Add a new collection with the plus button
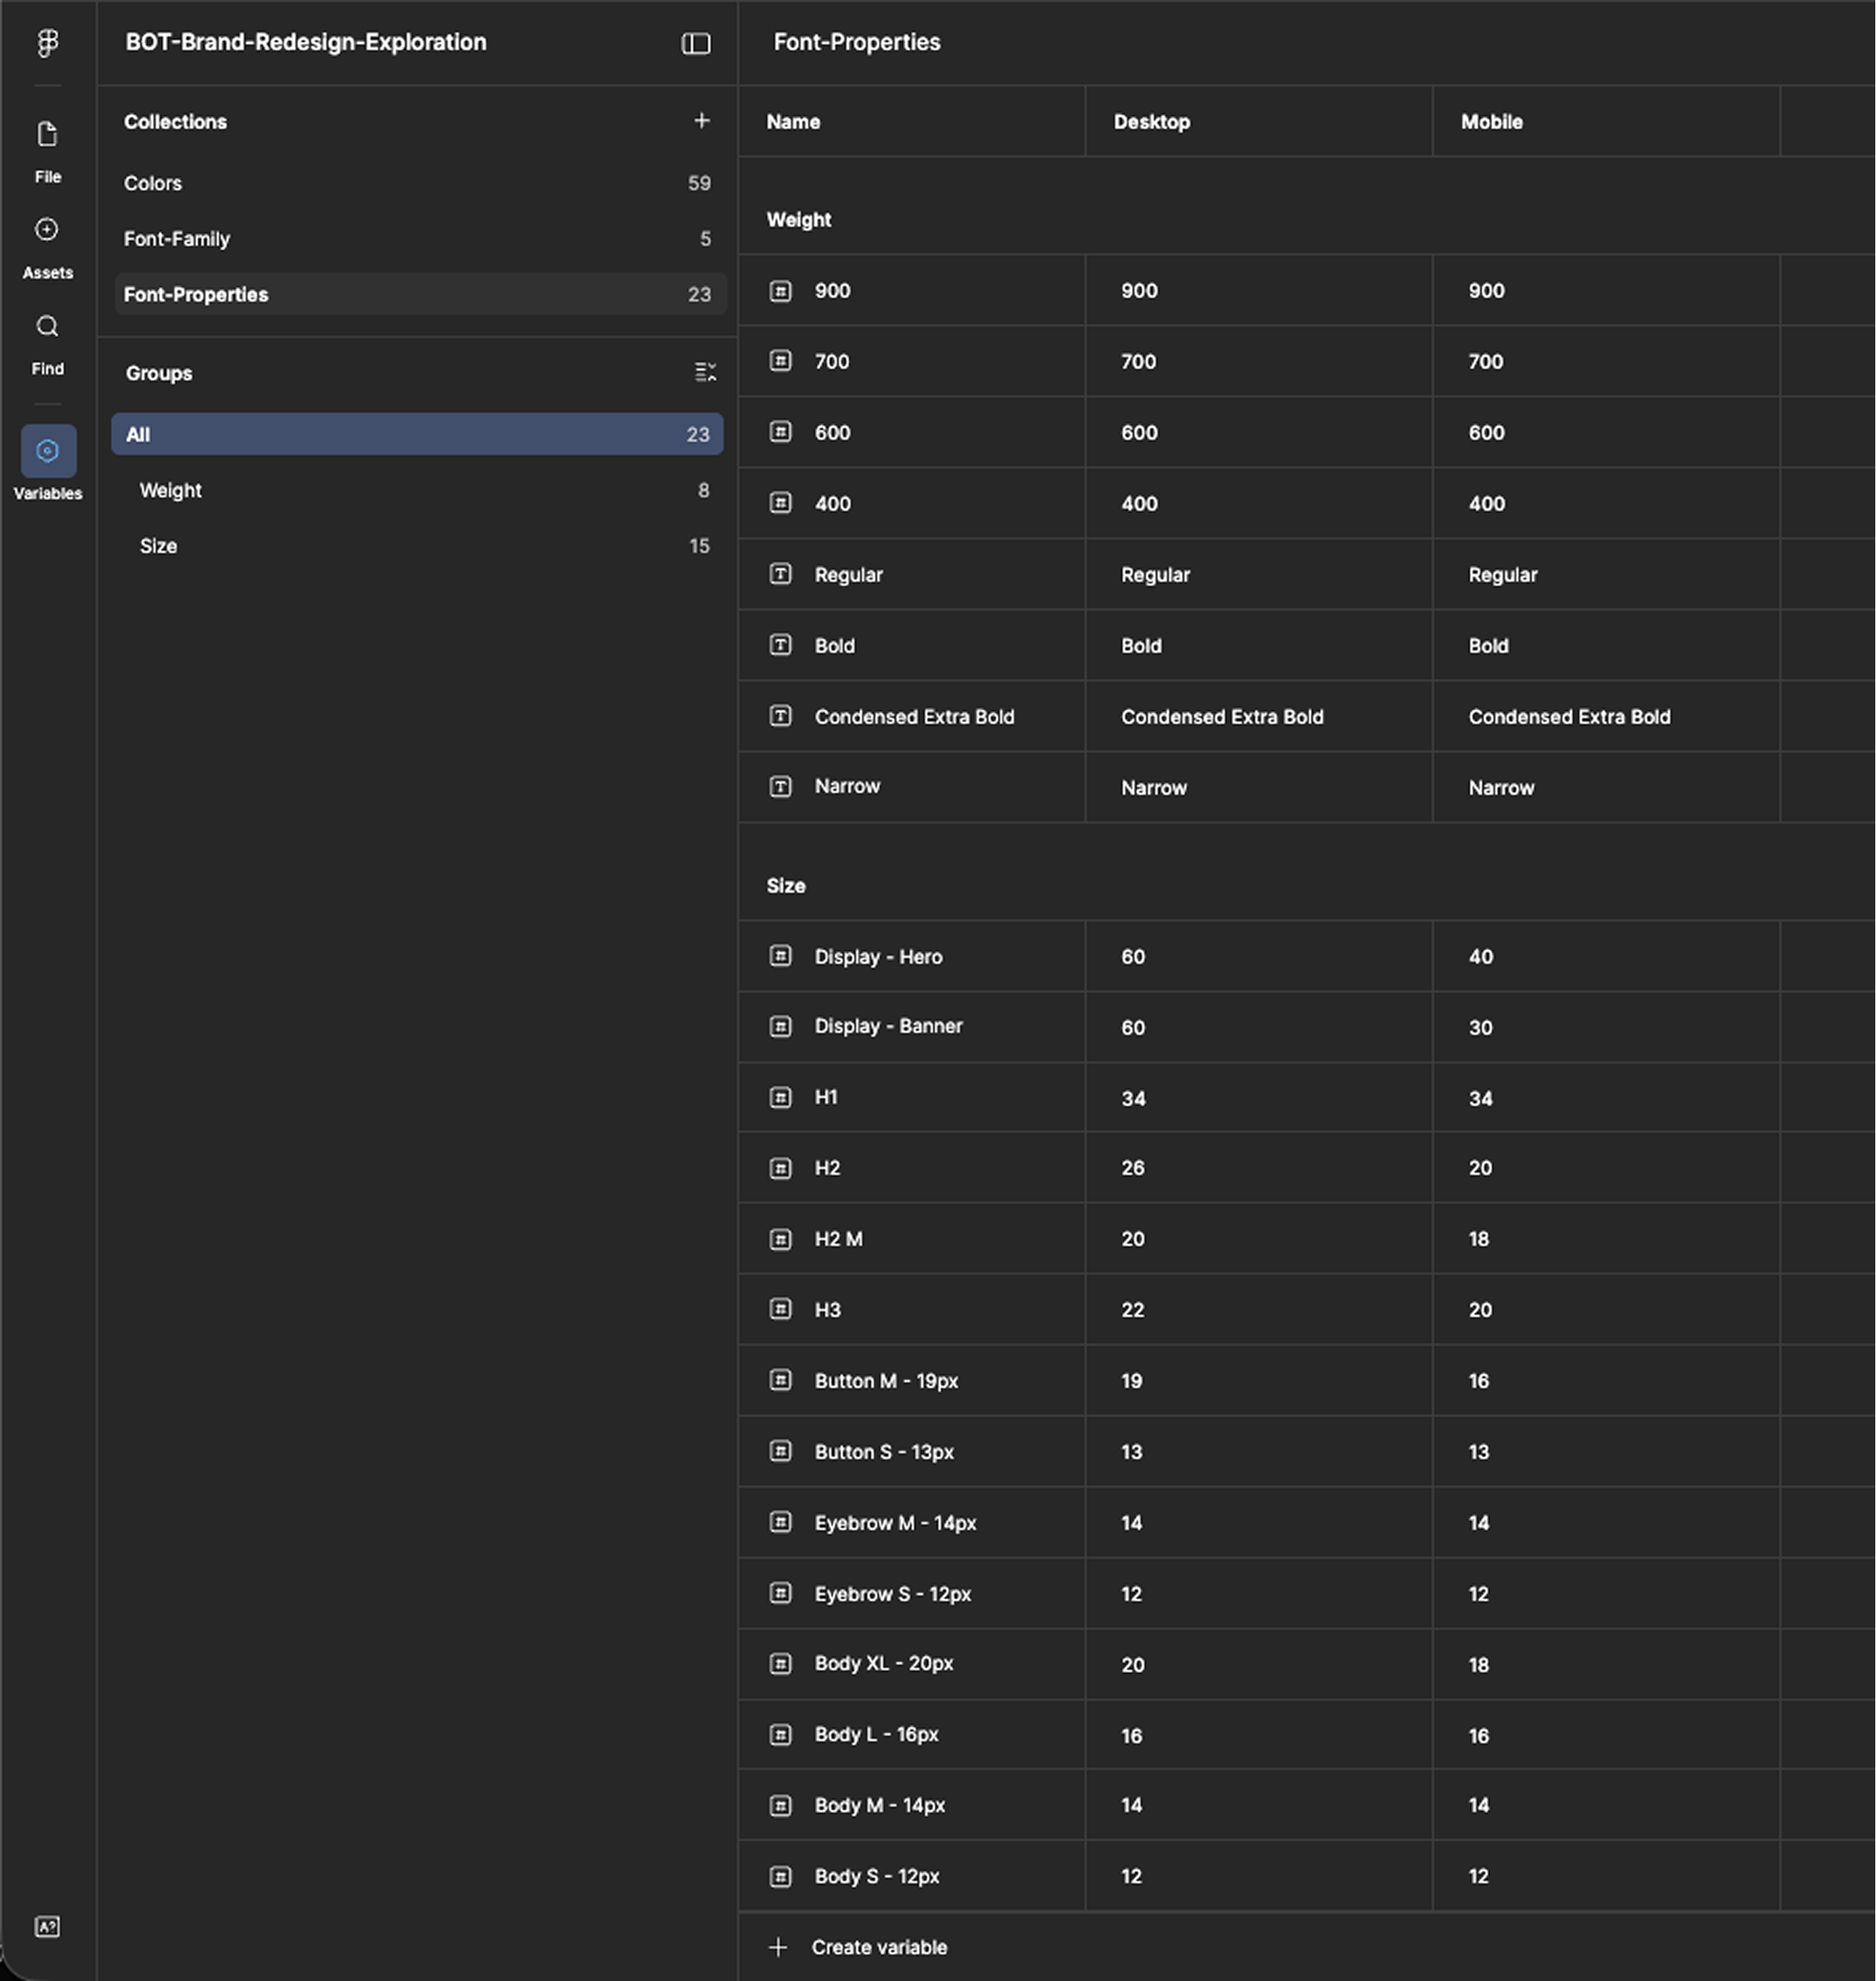Viewport: 1876px width, 1981px height. [703, 121]
